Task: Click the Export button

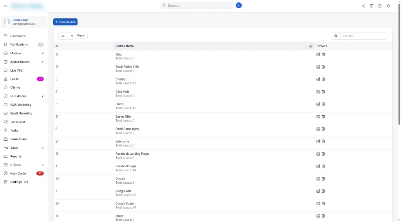Action: point(81,36)
